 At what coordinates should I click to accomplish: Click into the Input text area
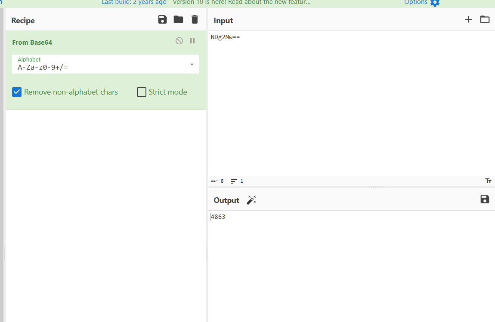[x=351, y=103]
